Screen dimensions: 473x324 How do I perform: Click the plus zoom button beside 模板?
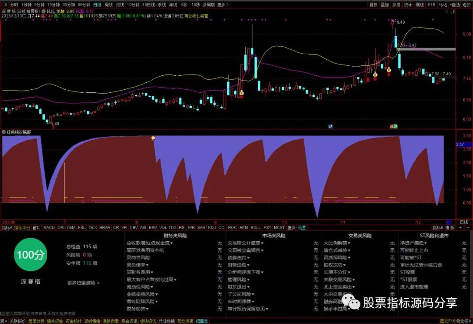coord(460,228)
